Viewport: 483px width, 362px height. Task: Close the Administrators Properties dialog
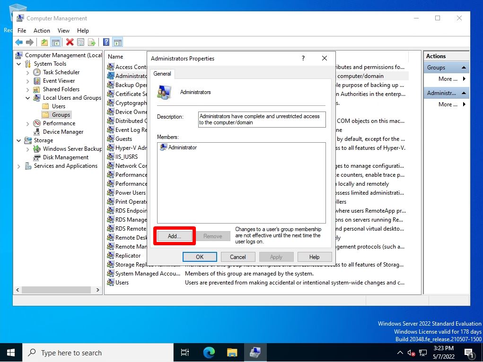pyautogui.click(x=325, y=58)
